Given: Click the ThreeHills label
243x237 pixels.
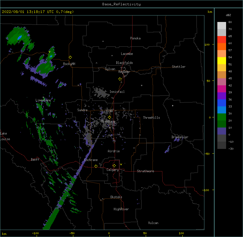Looking at the screenshot, I should click(x=151, y=118).
